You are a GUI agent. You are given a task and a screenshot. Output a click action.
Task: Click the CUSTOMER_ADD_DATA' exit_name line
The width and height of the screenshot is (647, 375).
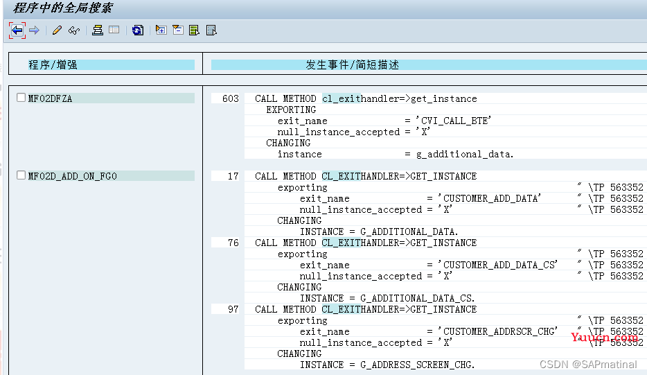click(x=420, y=199)
